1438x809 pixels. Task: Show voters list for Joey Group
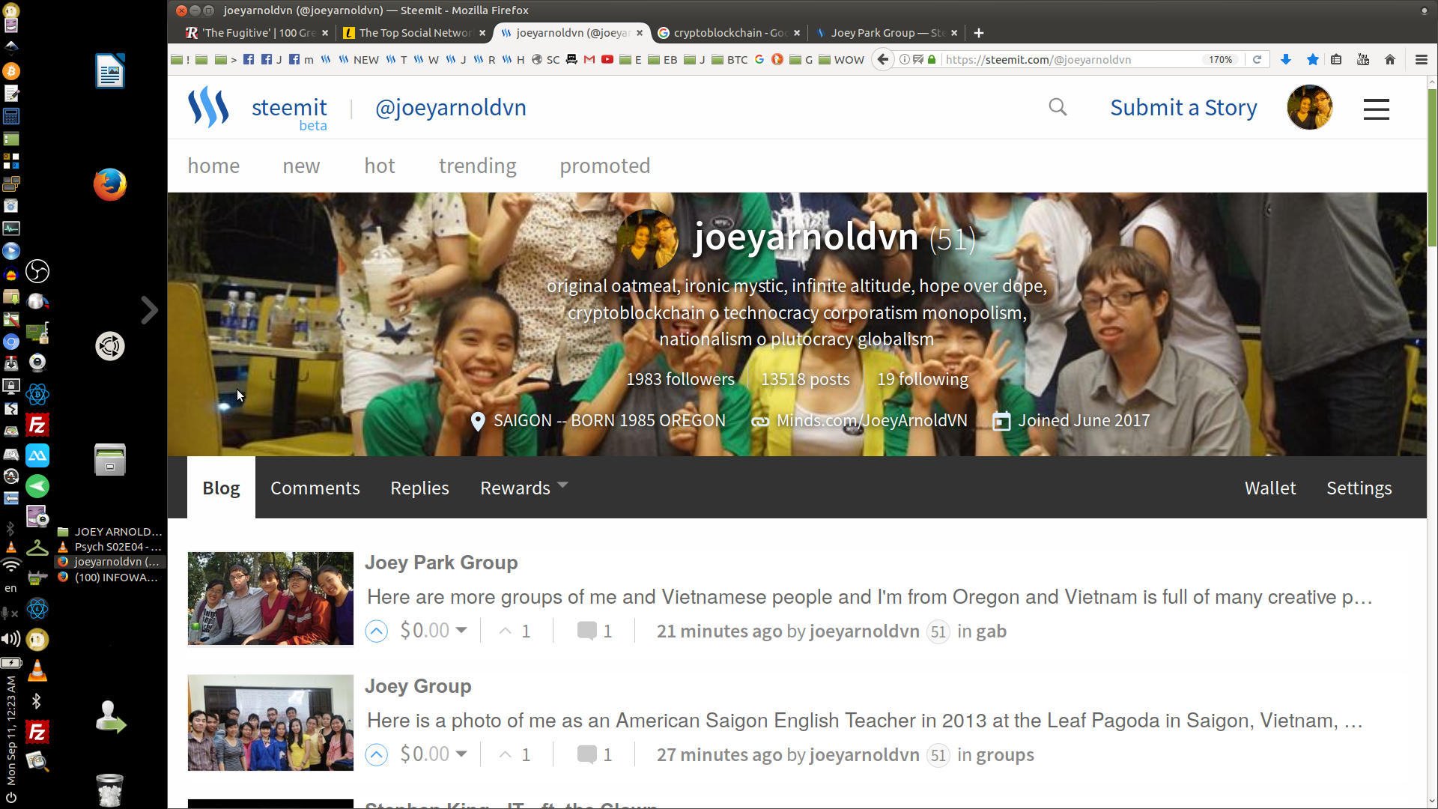click(515, 755)
